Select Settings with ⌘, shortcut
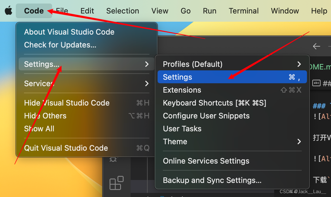The width and height of the screenshot is (331, 197). [232, 77]
